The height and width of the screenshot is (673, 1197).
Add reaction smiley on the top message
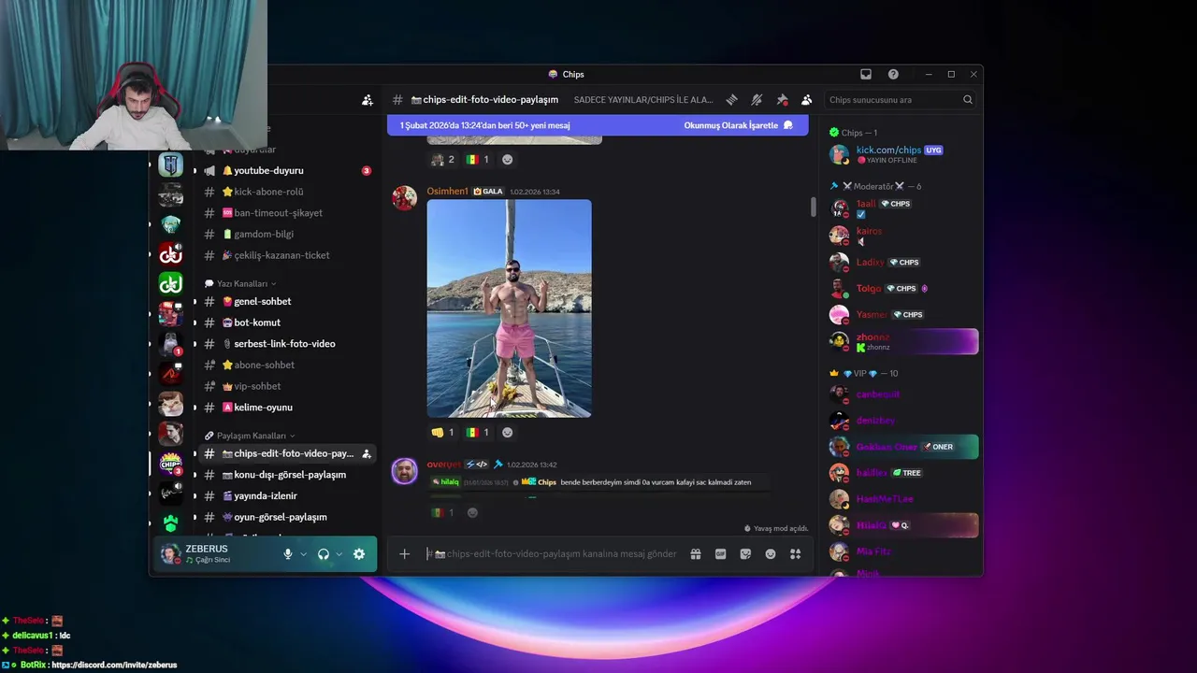tap(508, 159)
